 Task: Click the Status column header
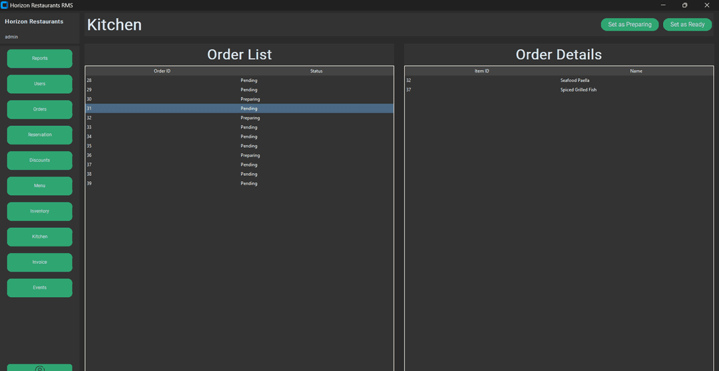click(316, 71)
